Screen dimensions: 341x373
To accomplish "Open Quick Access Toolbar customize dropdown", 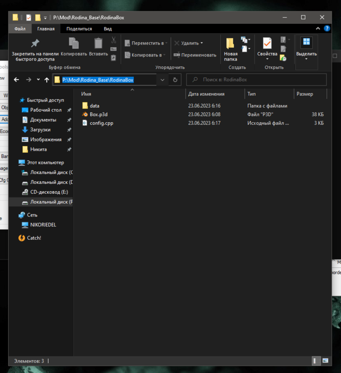I will click(x=45, y=18).
